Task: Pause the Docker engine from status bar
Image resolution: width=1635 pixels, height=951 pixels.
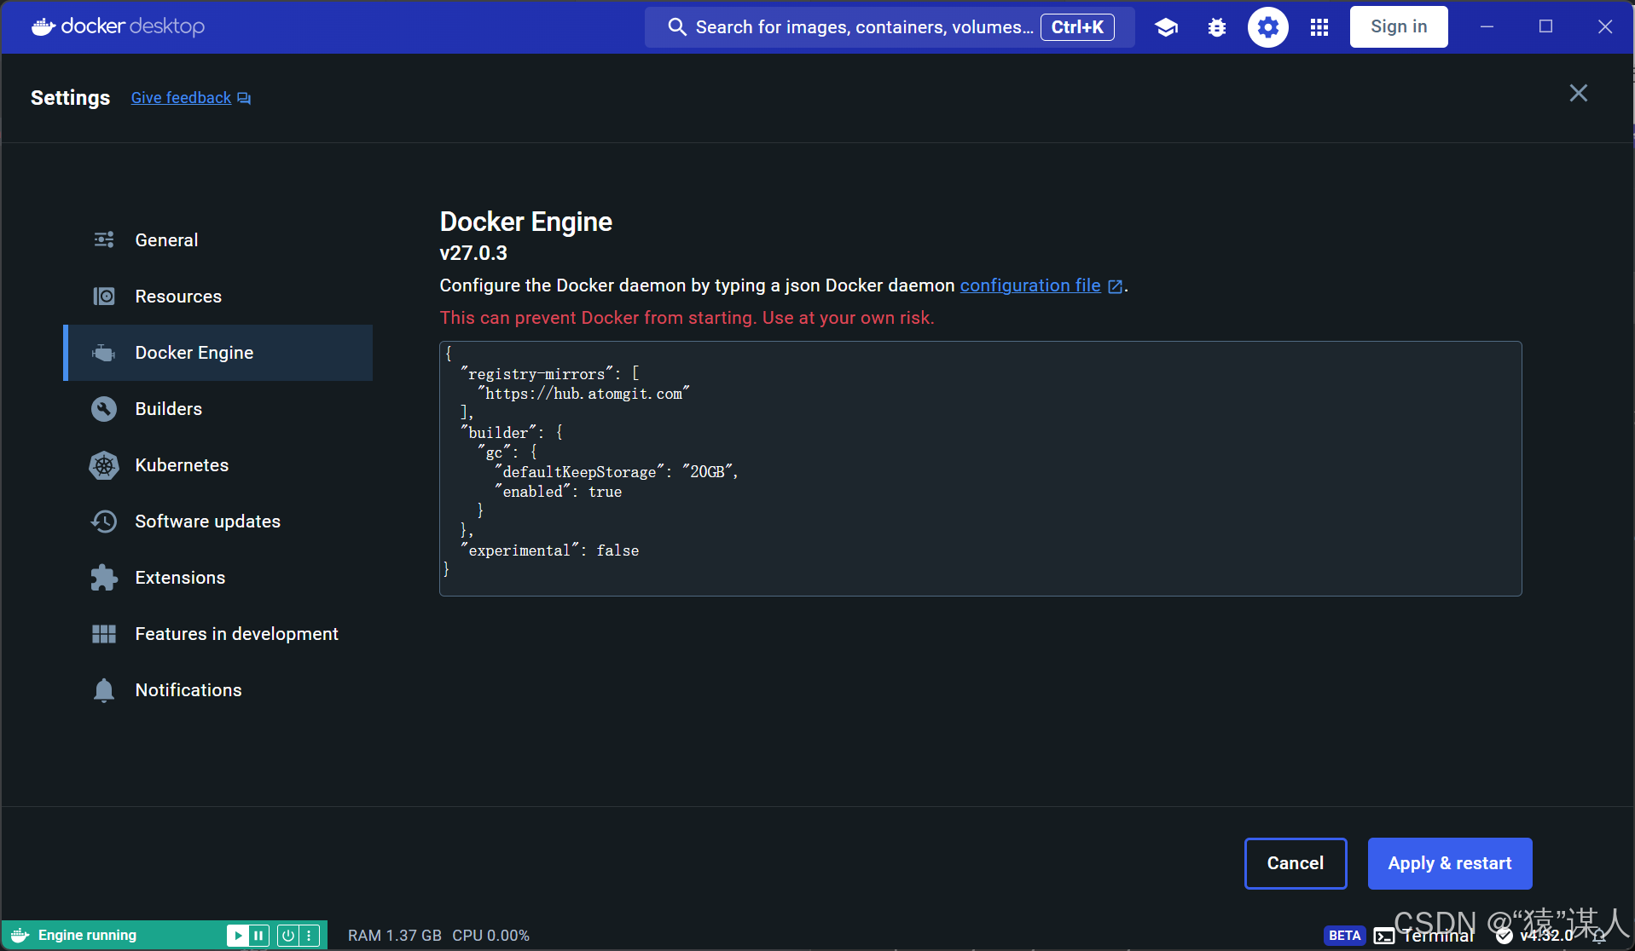Action: (258, 936)
